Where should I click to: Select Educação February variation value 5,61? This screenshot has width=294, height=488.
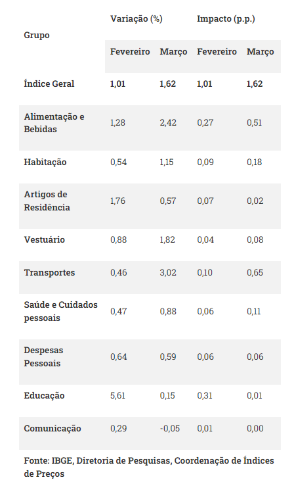coord(117,395)
